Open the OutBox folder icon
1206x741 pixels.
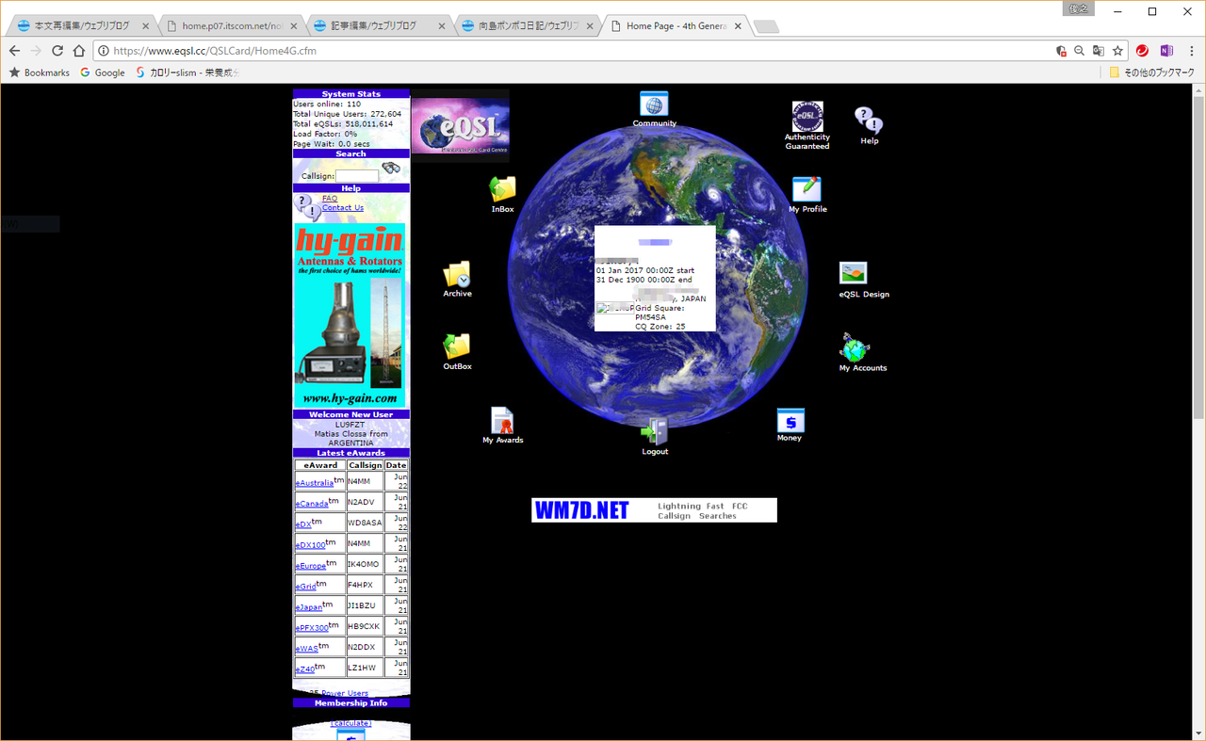click(x=457, y=346)
